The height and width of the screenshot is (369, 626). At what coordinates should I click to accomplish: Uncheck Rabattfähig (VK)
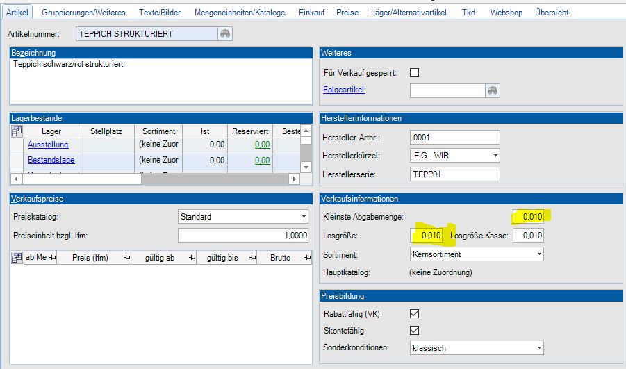[415, 313]
